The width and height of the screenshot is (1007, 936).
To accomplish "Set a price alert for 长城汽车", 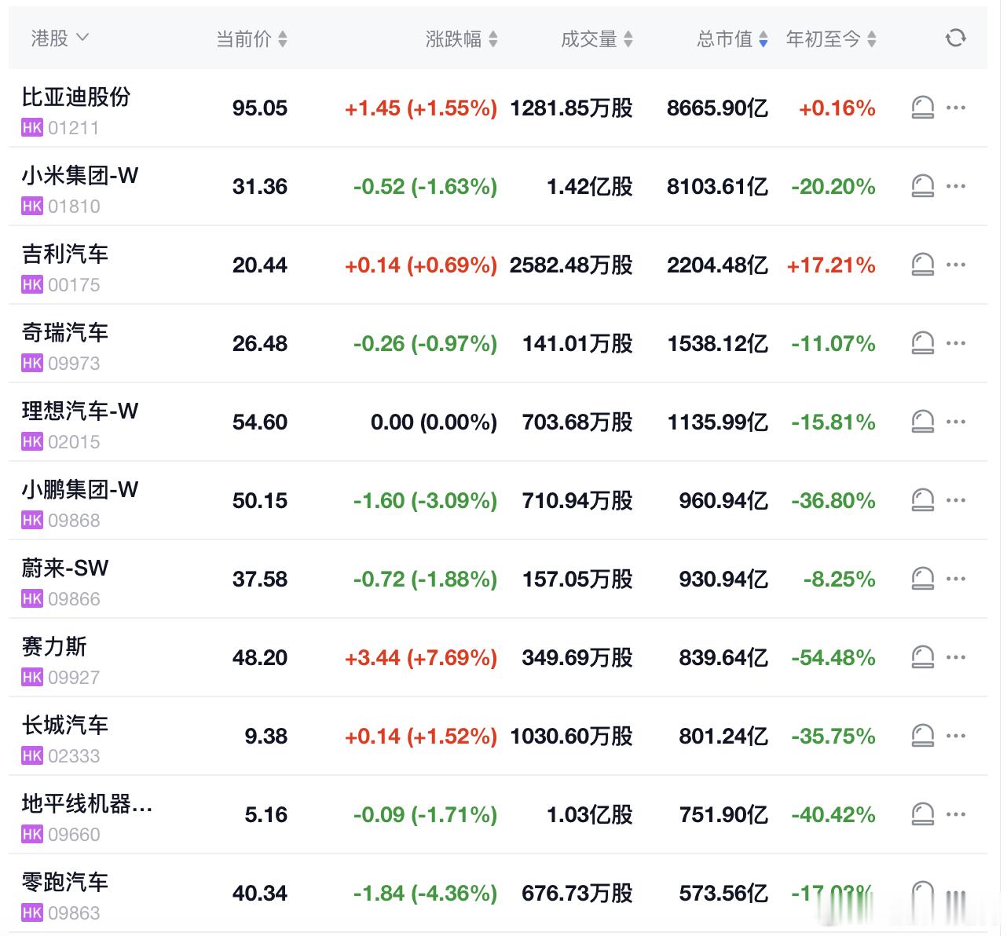I will click(x=923, y=736).
